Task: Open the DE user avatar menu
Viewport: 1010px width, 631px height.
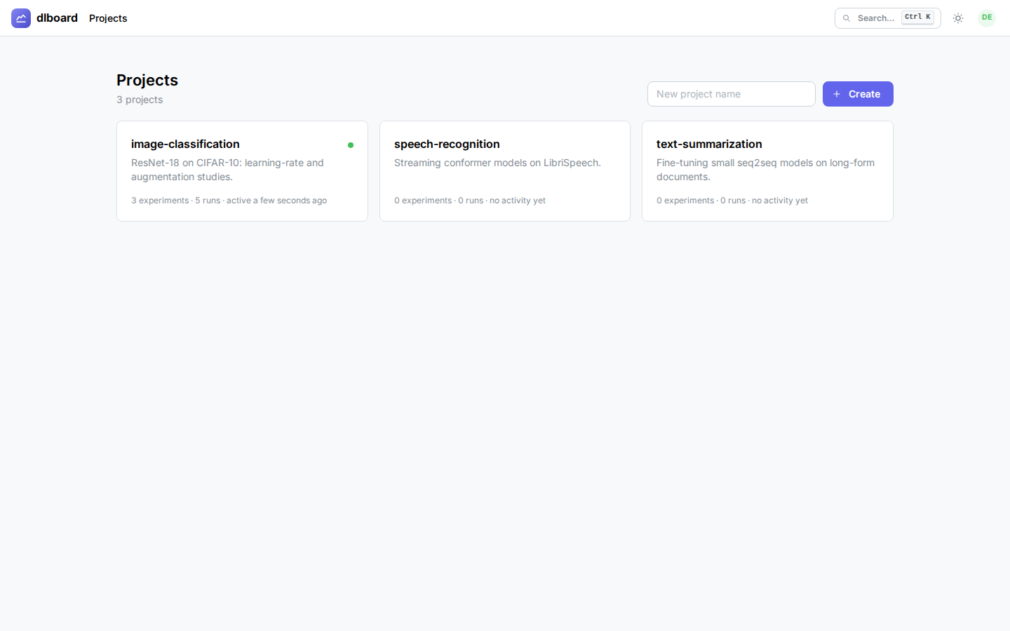Action: 987,18
